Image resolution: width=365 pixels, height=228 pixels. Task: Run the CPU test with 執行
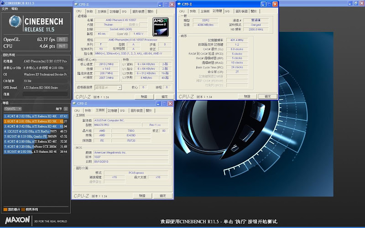click(62, 46)
